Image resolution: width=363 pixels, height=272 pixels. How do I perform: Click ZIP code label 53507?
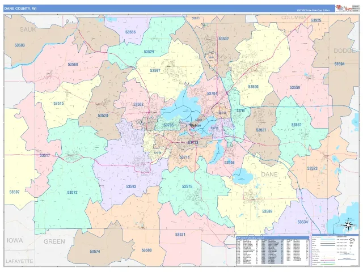pyautogui.click(x=14, y=192)
